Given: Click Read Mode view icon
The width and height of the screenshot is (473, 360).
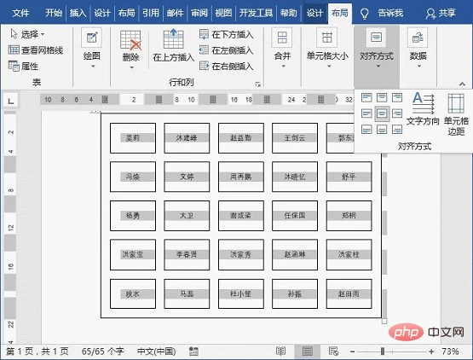Looking at the screenshot, I should tap(280, 351).
